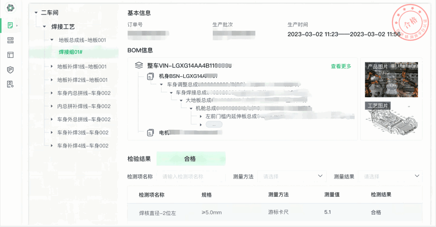Collapse the 大地板总成 BOM node

(x=181, y=100)
